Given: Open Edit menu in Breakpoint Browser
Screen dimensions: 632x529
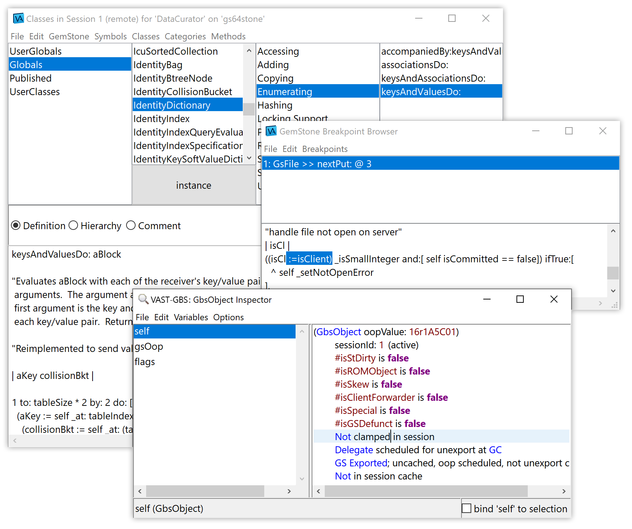Looking at the screenshot, I should tap(290, 149).
